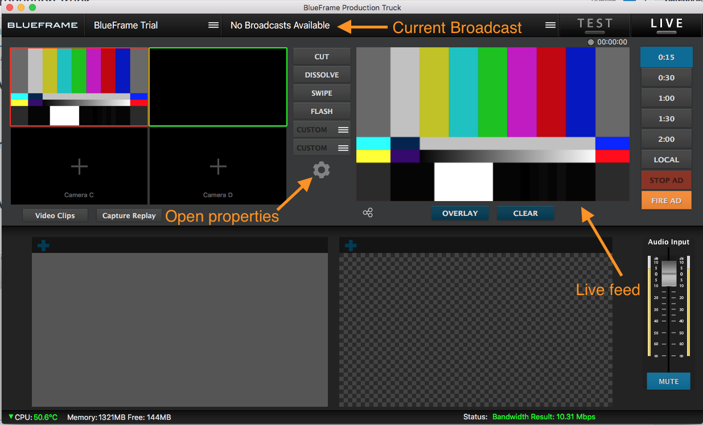
Task: Click the CPU status arrow indicator
Action: click(x=11, y=416)
